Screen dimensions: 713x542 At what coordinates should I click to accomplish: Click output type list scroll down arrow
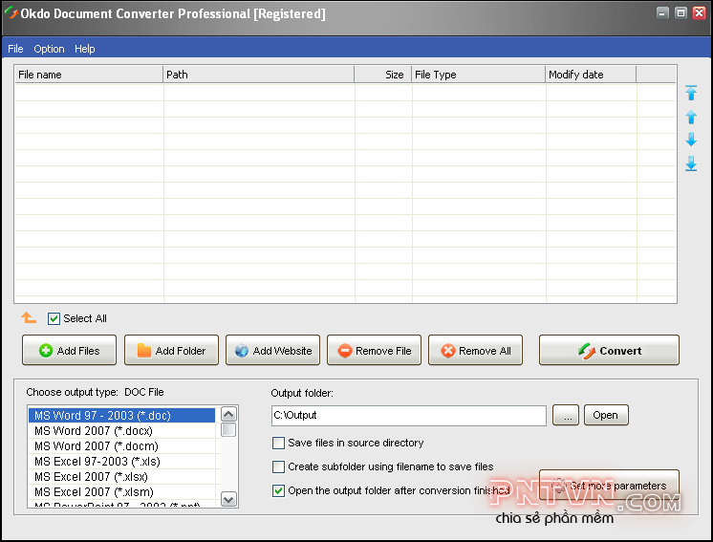coord(228,499)
